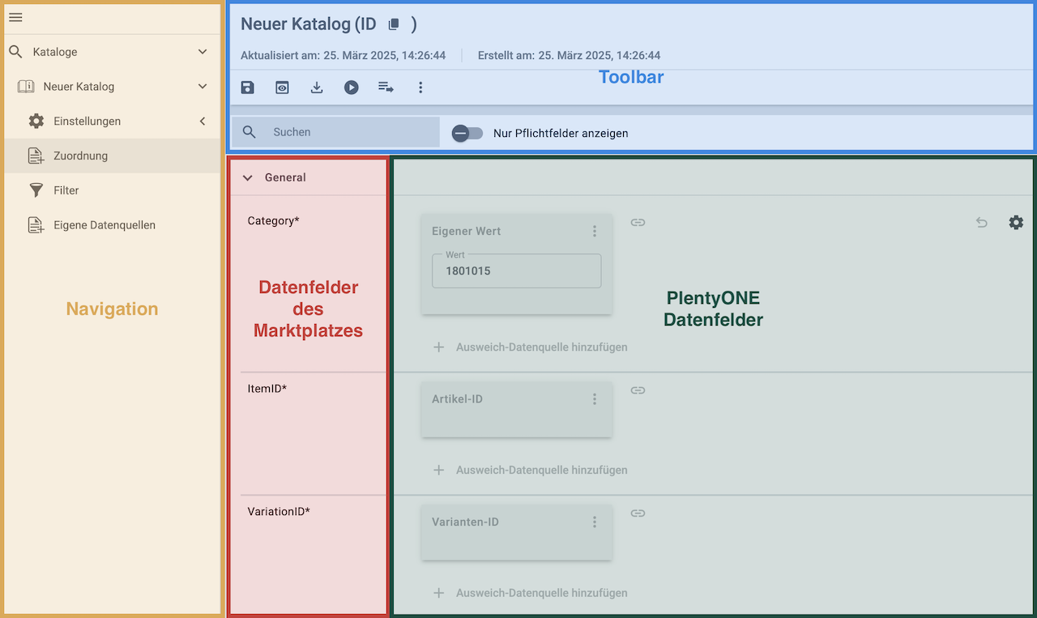Open the hamburger menu icon

(15, 17)
